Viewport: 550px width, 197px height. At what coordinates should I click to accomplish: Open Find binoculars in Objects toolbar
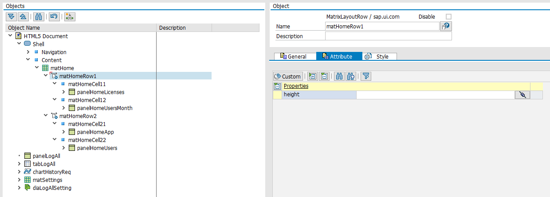tap(39, 16)
